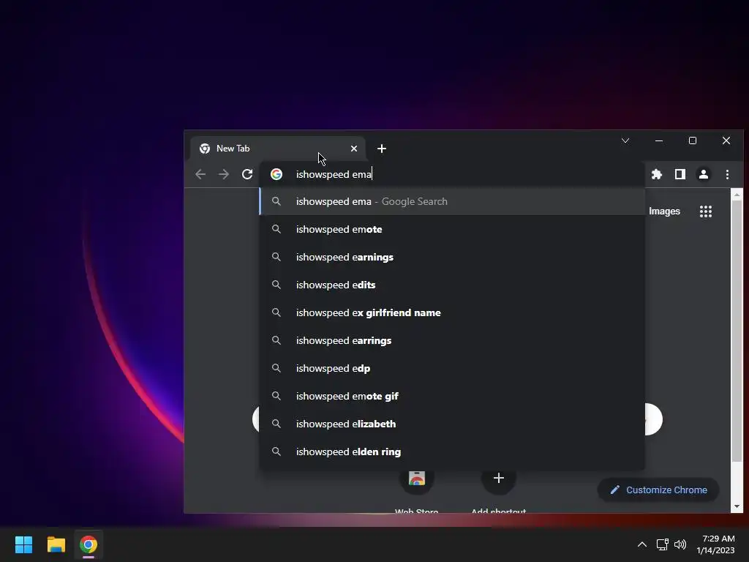Open the network status tray icon
Image resolution: width=749 pixels, height=562 pixels.
663,544
